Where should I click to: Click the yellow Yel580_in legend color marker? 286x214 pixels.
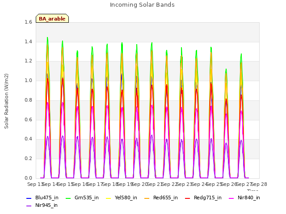click(108, 198)
